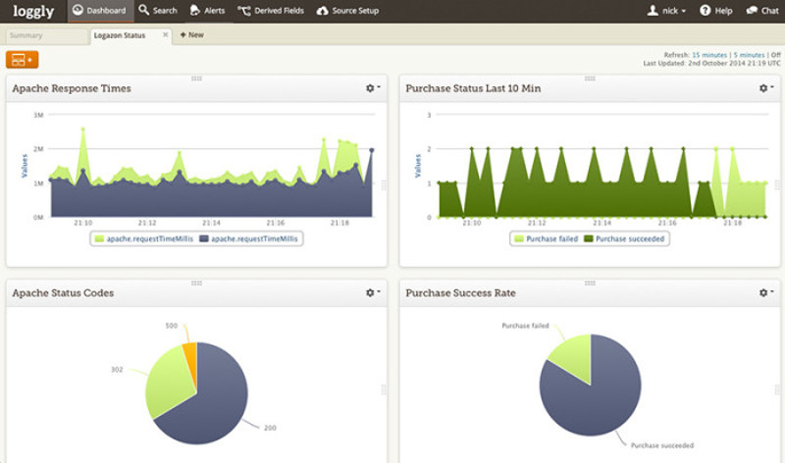
Task: Open the Dashboard section in top navigation
Action: pyautogui.click(x=100, y=11)
